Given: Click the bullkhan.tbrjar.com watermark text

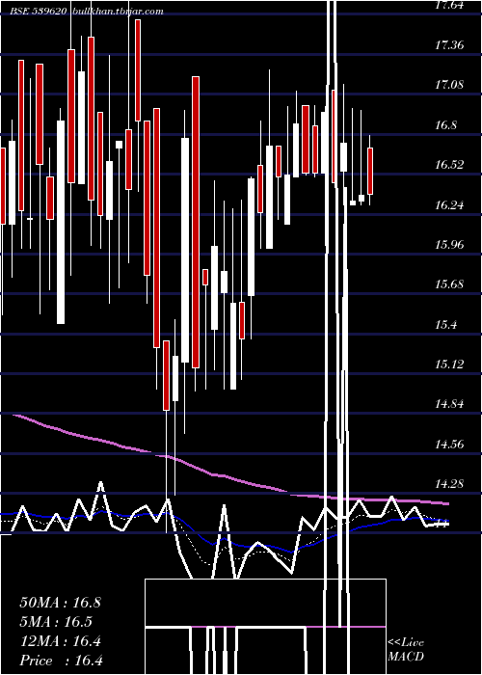Looking at the screenshot, I should (x=117, y=12).
